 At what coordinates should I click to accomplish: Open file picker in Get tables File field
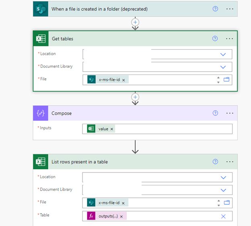[x=226, y=79]
